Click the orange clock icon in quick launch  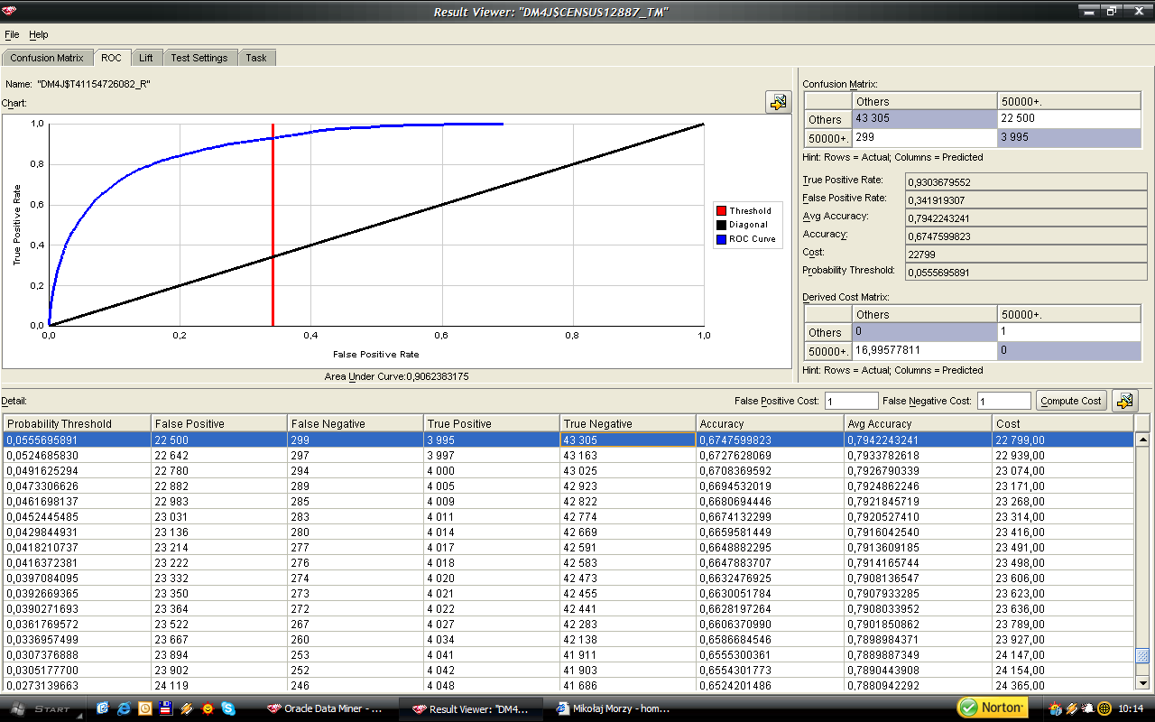144,708
